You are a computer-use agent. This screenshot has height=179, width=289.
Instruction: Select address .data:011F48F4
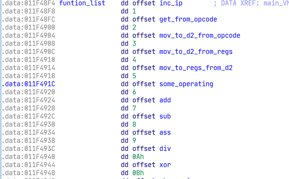tap(29, 3)
